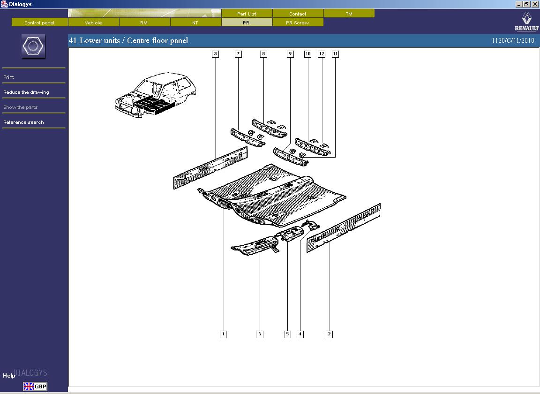Click the heading 41 Lower units / Centre floor panel

[128, 40]
